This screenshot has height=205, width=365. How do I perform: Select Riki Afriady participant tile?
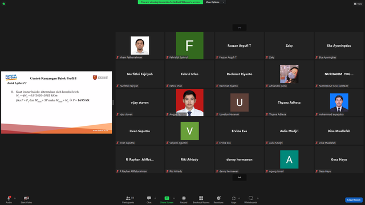click(x=190, y=159)
